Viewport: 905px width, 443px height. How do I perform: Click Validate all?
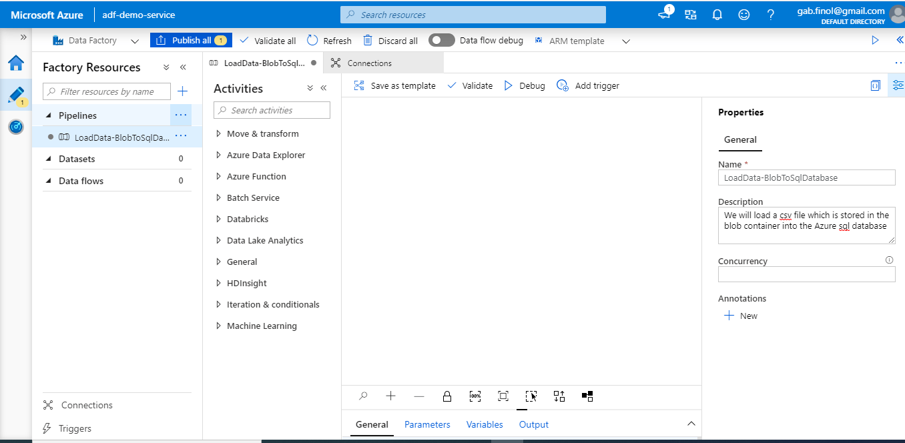pos(267,41)
